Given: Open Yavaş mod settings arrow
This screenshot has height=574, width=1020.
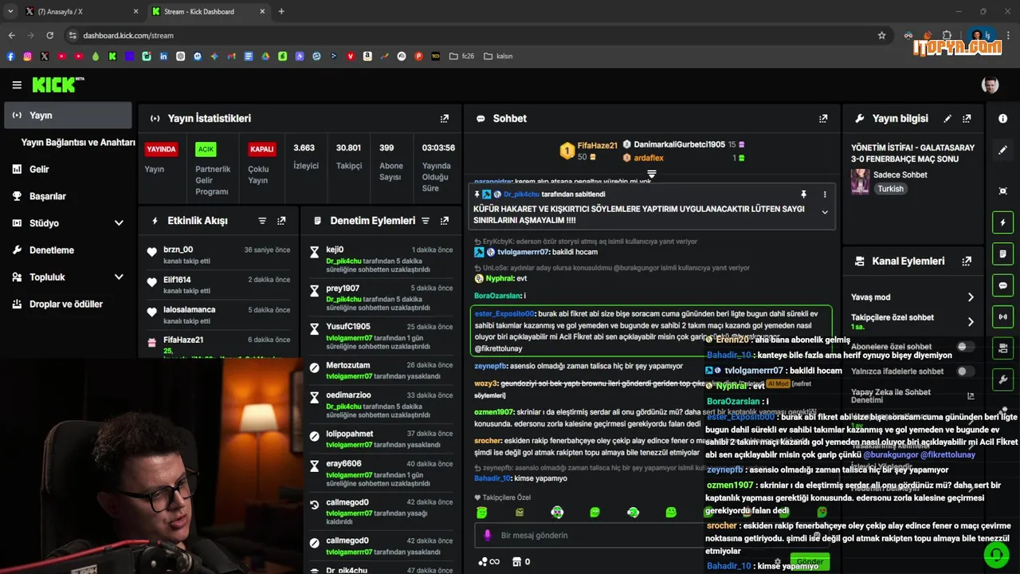Looking at the screenshot, I should (x=971, y=297).
